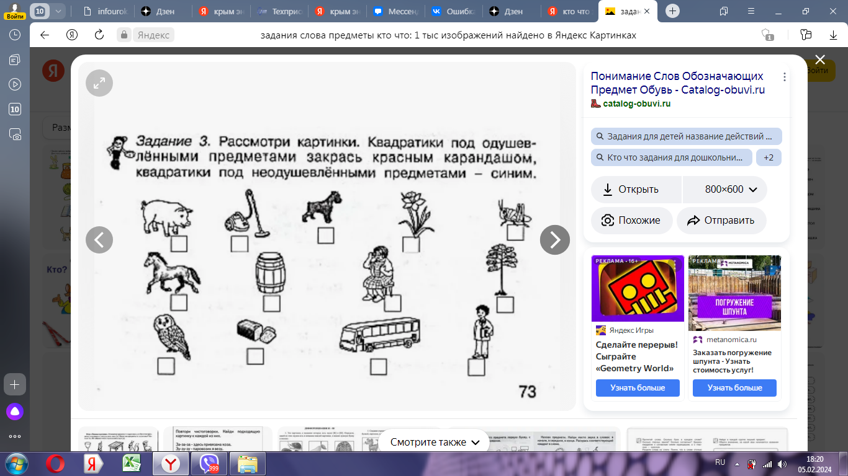Open browser downloads icon

tap(832, 35)
